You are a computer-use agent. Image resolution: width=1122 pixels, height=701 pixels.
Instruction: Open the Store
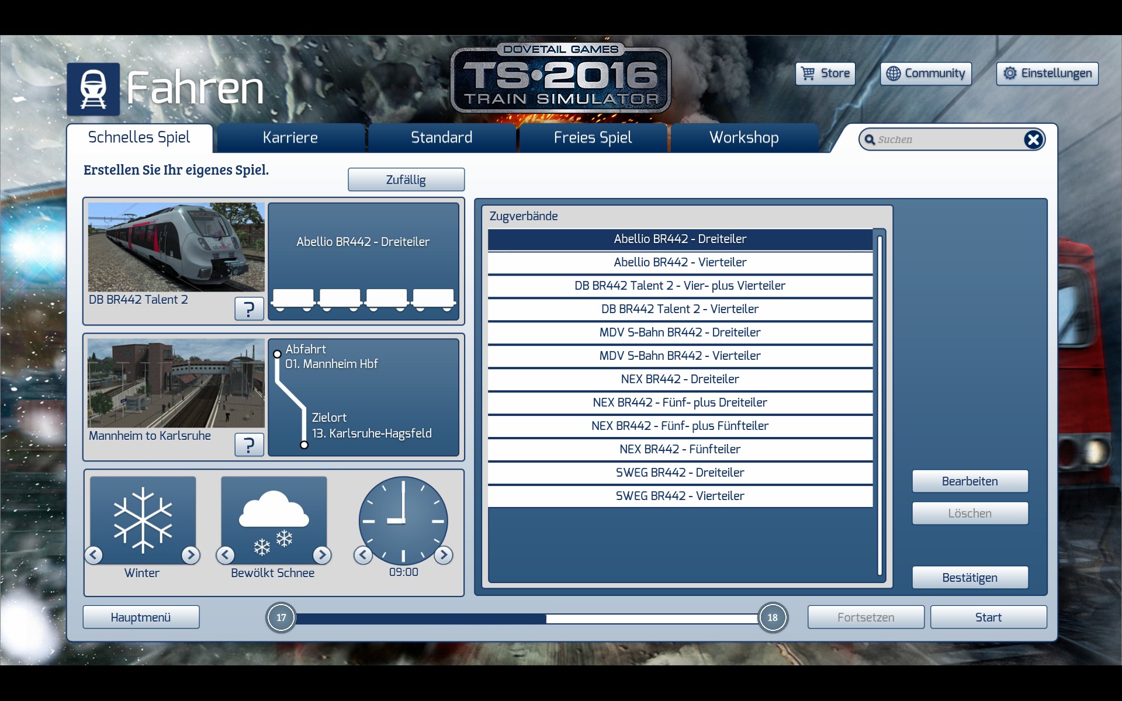(x=825, y=74)
